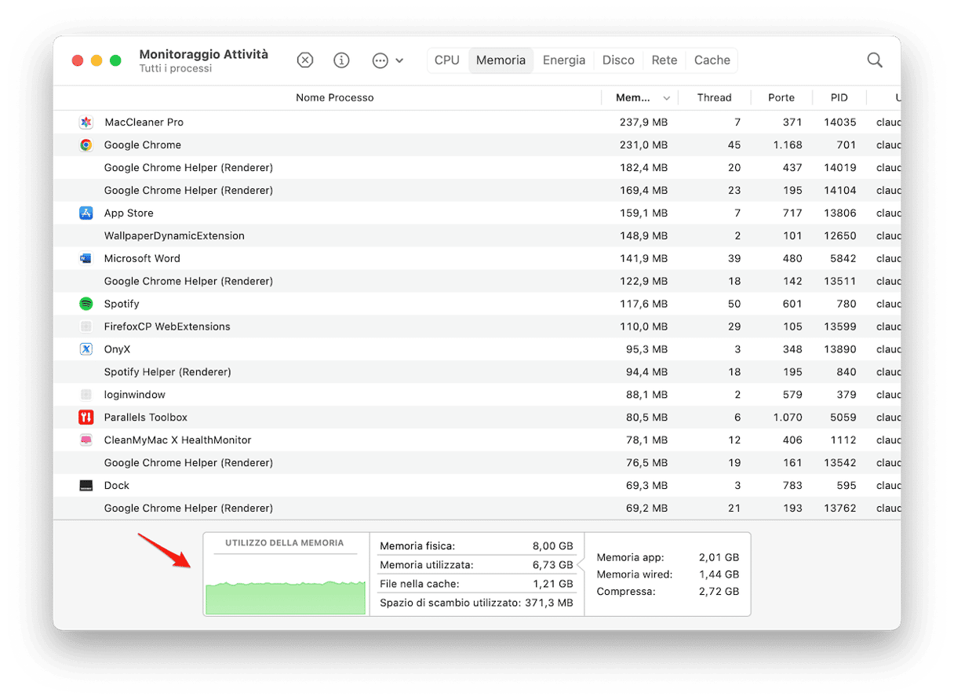The image size is (954, 700).
Task: Click the Microsoft Word process name
Action: [x=142, y=258]
